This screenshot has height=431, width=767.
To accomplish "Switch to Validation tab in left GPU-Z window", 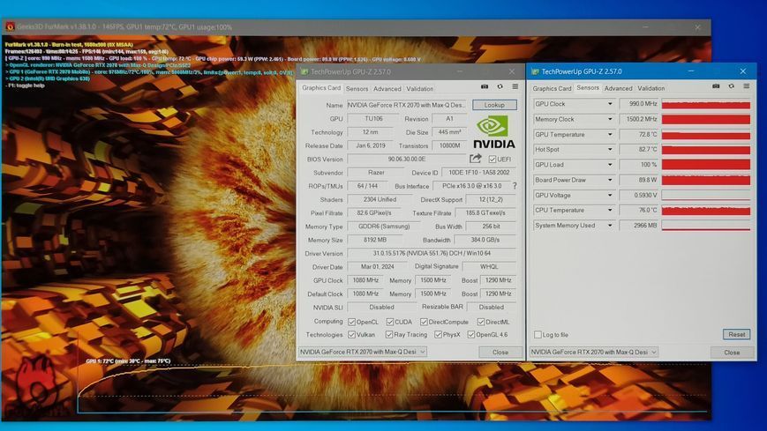I will (x=420, y=89).
